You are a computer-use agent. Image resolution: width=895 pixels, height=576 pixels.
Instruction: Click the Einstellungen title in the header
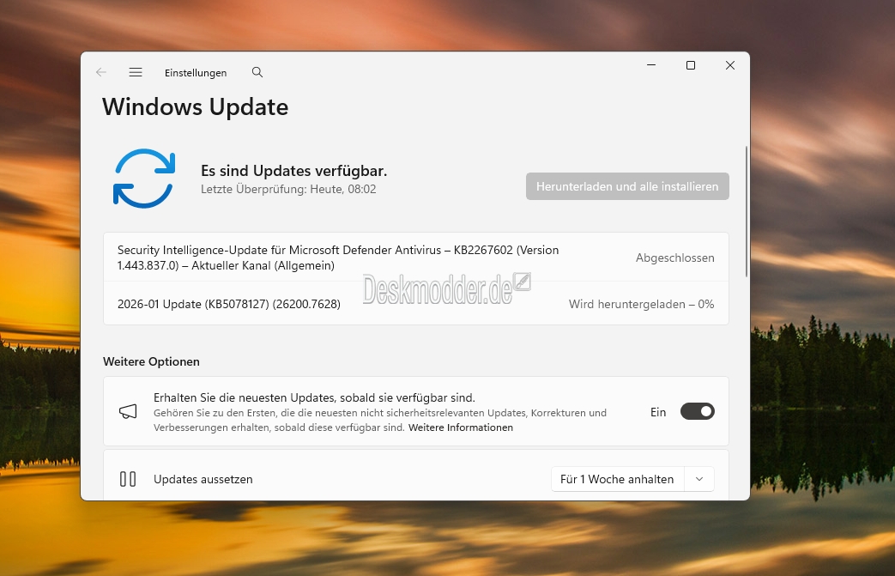coord(196,73)
